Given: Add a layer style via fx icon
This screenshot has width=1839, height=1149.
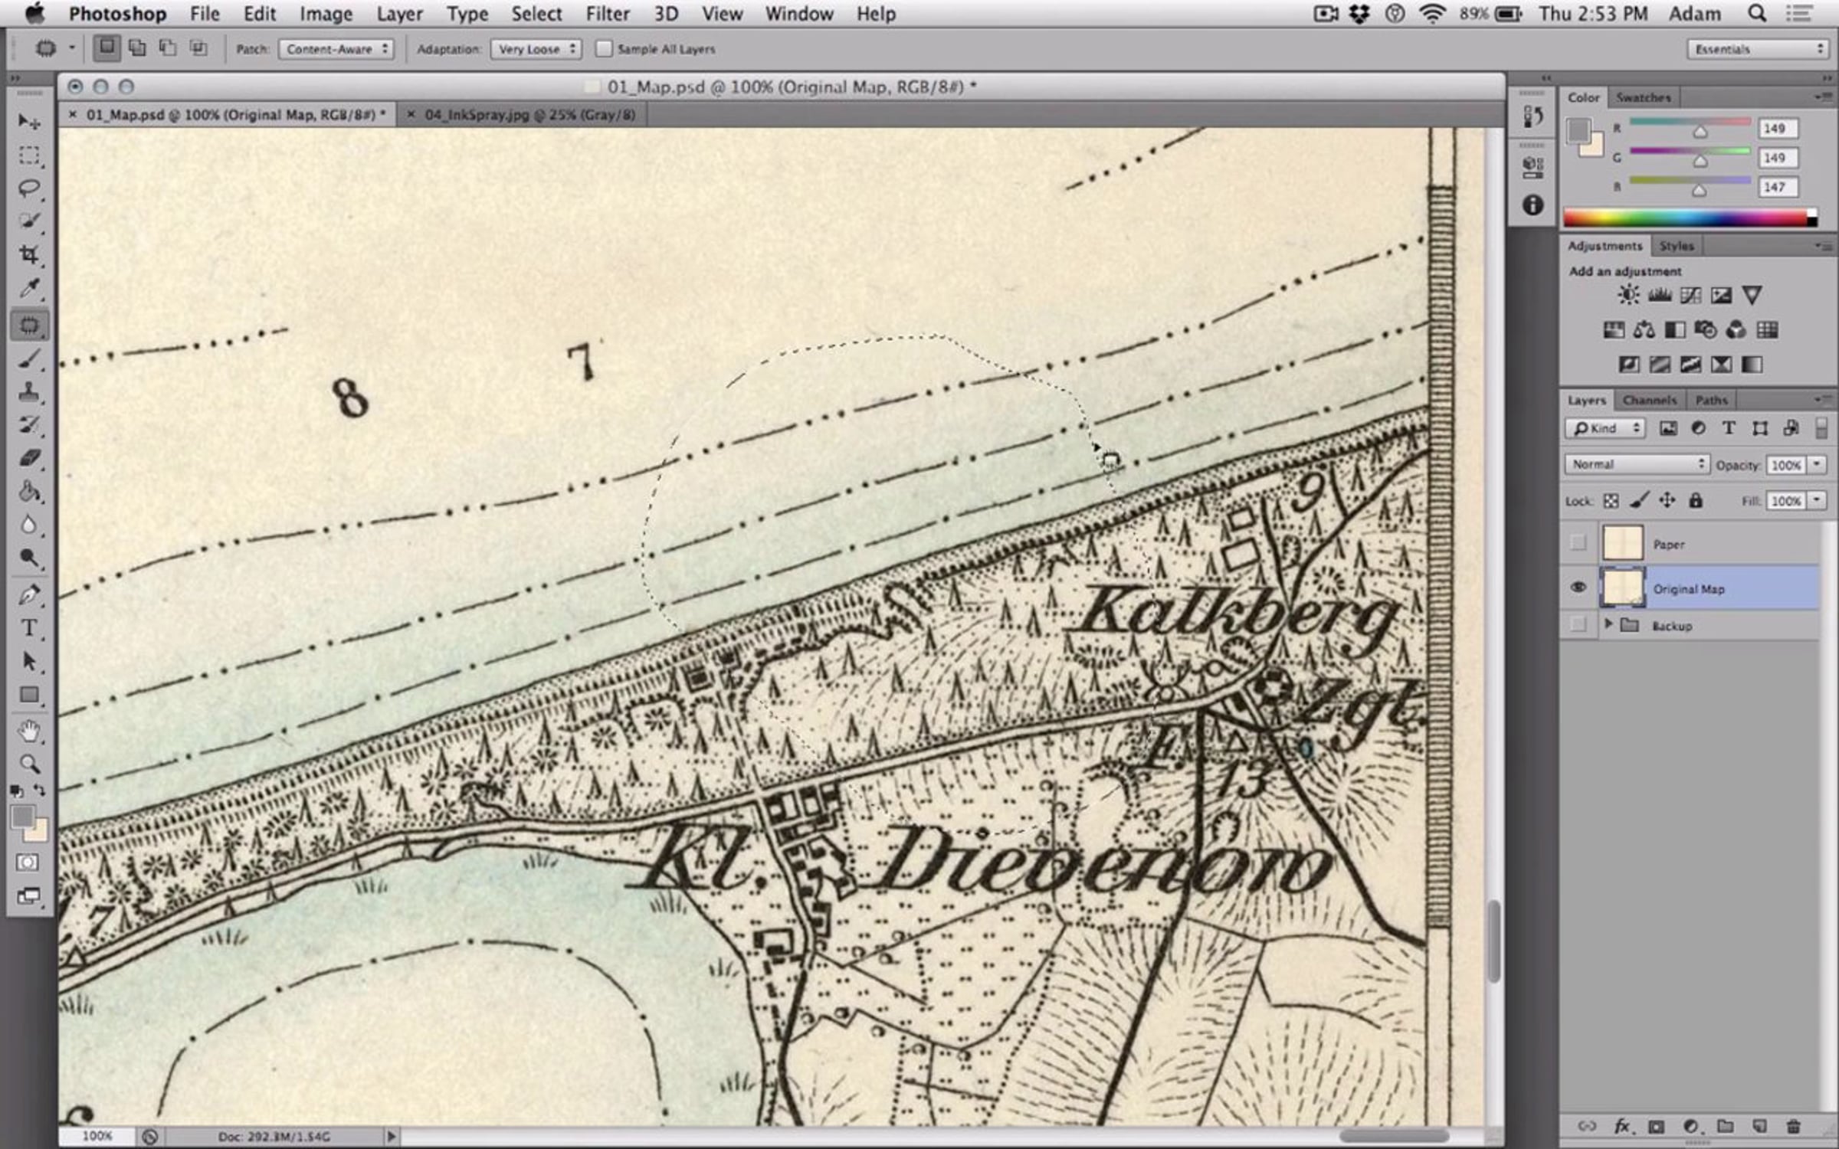Looking at the screenshot, I should point(1622,1126).
